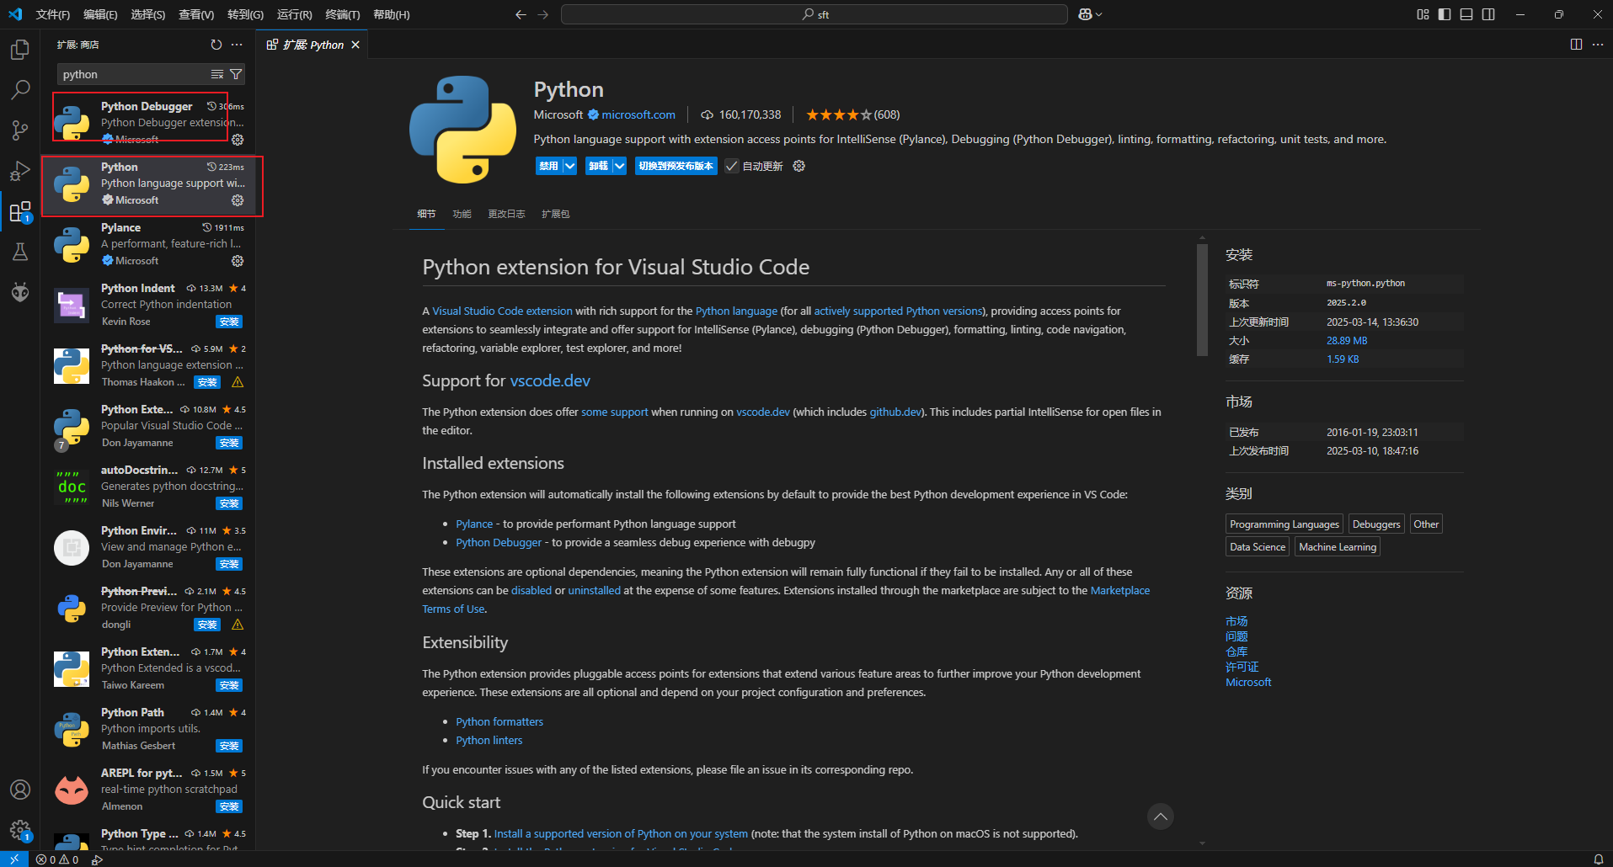Viewport: 1613px width, 867px height.
Task: Click the disable (禁用) button
Action: pos(548,166)
